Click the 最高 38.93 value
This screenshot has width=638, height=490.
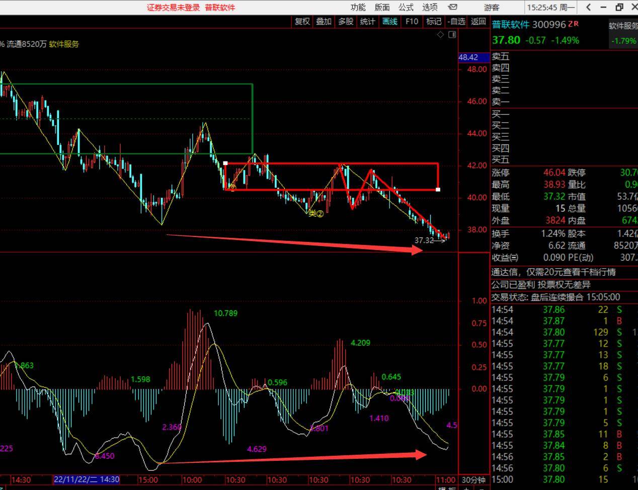point(554,184)
